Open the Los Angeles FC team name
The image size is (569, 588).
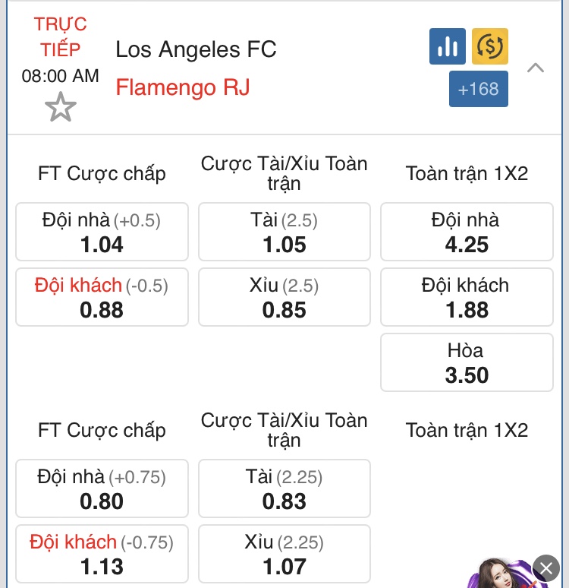(x=196, y=49)
